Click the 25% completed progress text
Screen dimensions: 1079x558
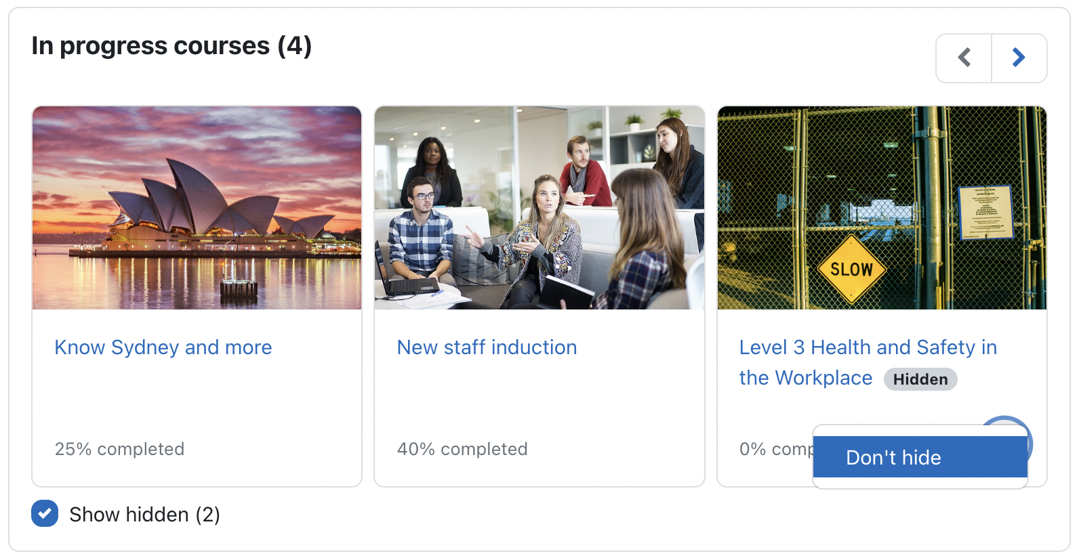pos(119,449)
